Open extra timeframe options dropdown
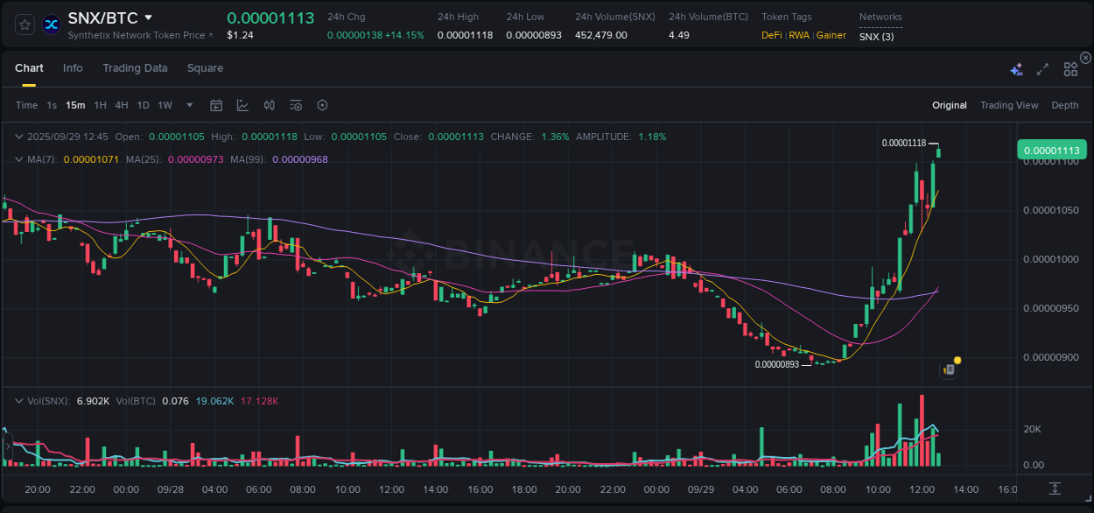The height and width of the screenshot is (513, 1094). [188, 105]
